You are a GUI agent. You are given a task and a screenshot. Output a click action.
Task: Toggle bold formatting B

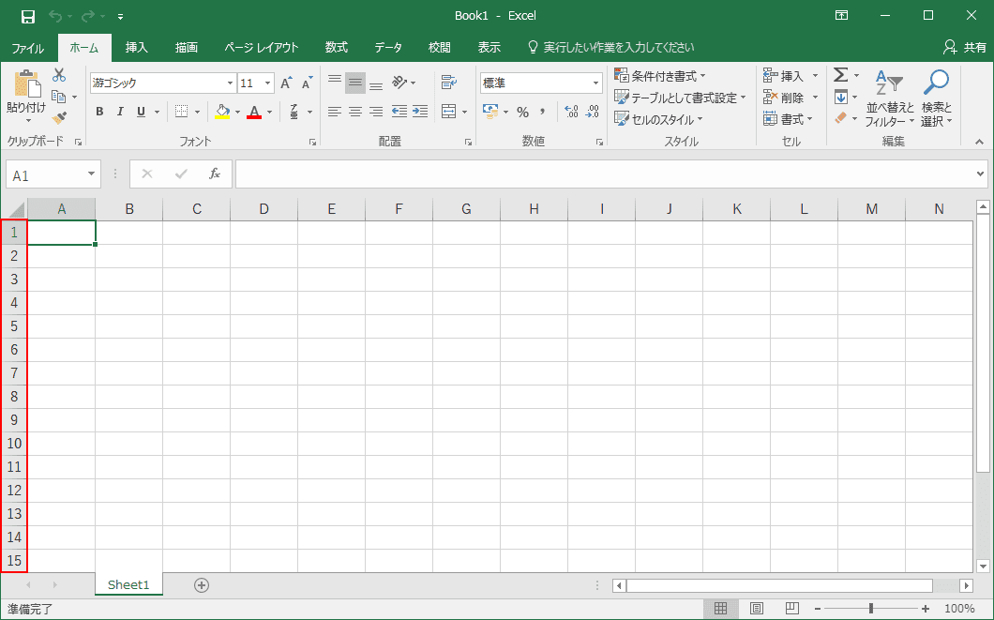tap(99, 112)
